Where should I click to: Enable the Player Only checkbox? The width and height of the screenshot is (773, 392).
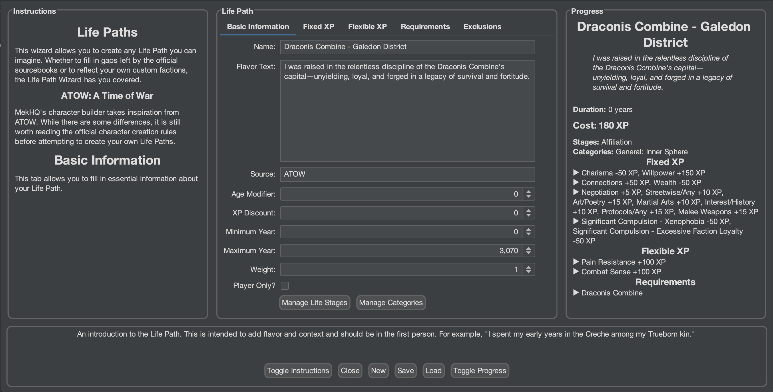coord(285,286)
